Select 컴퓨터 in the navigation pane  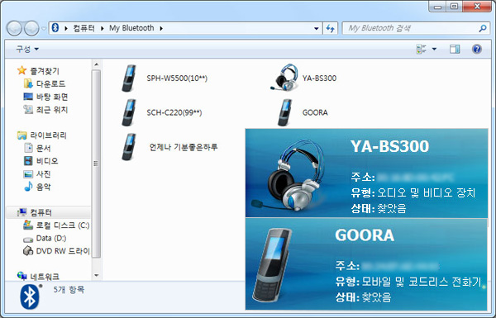[x=35, y=212]
